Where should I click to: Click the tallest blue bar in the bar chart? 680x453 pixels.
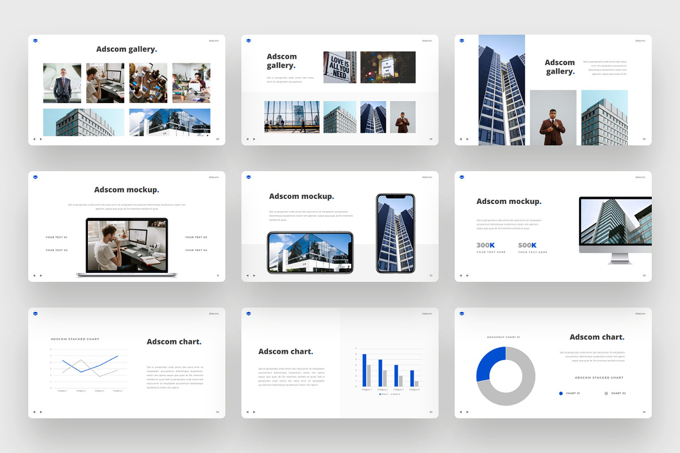[364, 370]
